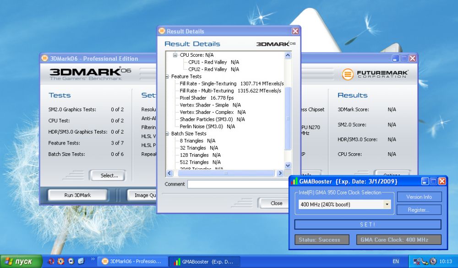Select Perlin Noise (SM3.0) row

click(207, 126)
